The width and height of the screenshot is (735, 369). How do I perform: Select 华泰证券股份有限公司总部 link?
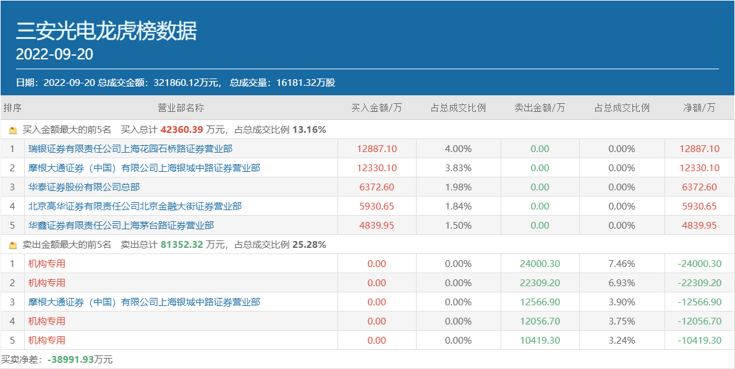point(84,187)
